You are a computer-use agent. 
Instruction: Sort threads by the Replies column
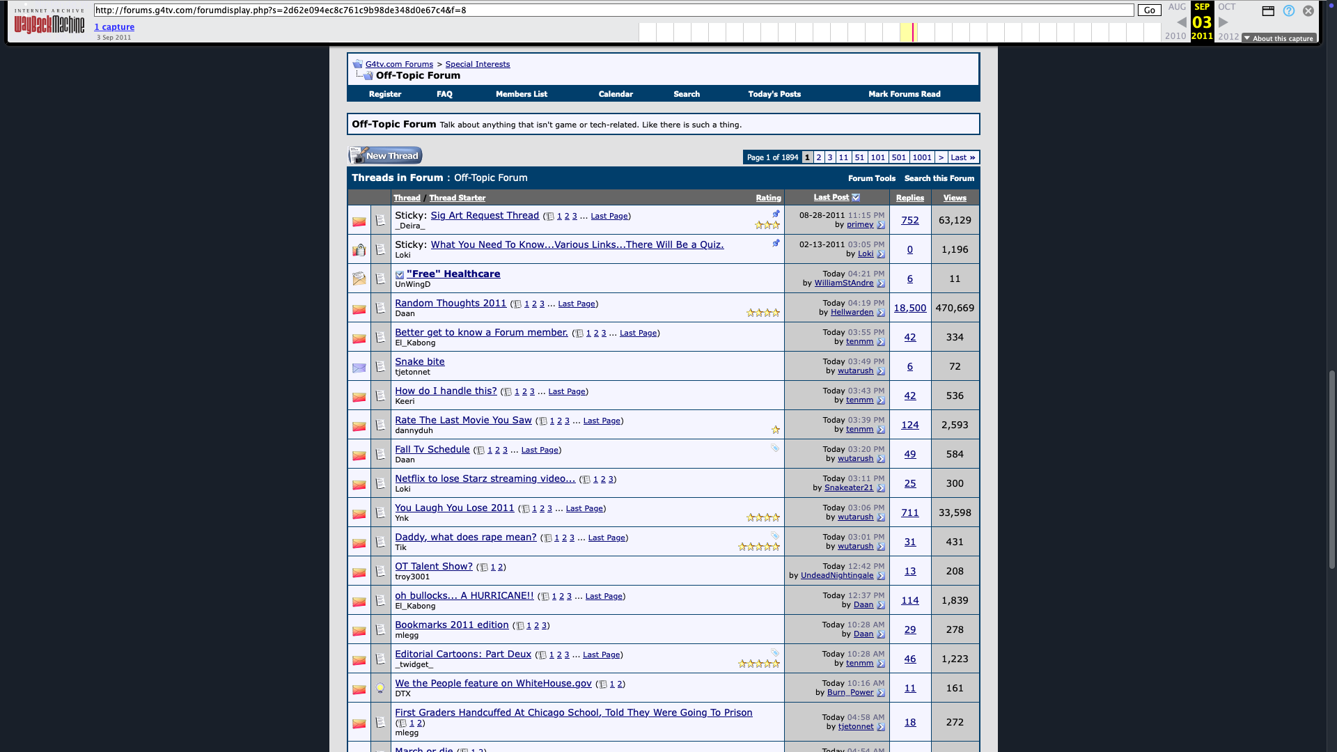[910, 198]
